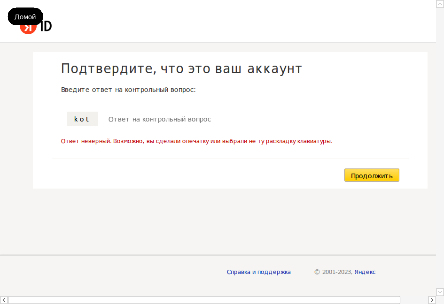Viewport: 444px width, 304px height.
Task: Click the vertical scrollbar track
Action: tap(440, 148)
